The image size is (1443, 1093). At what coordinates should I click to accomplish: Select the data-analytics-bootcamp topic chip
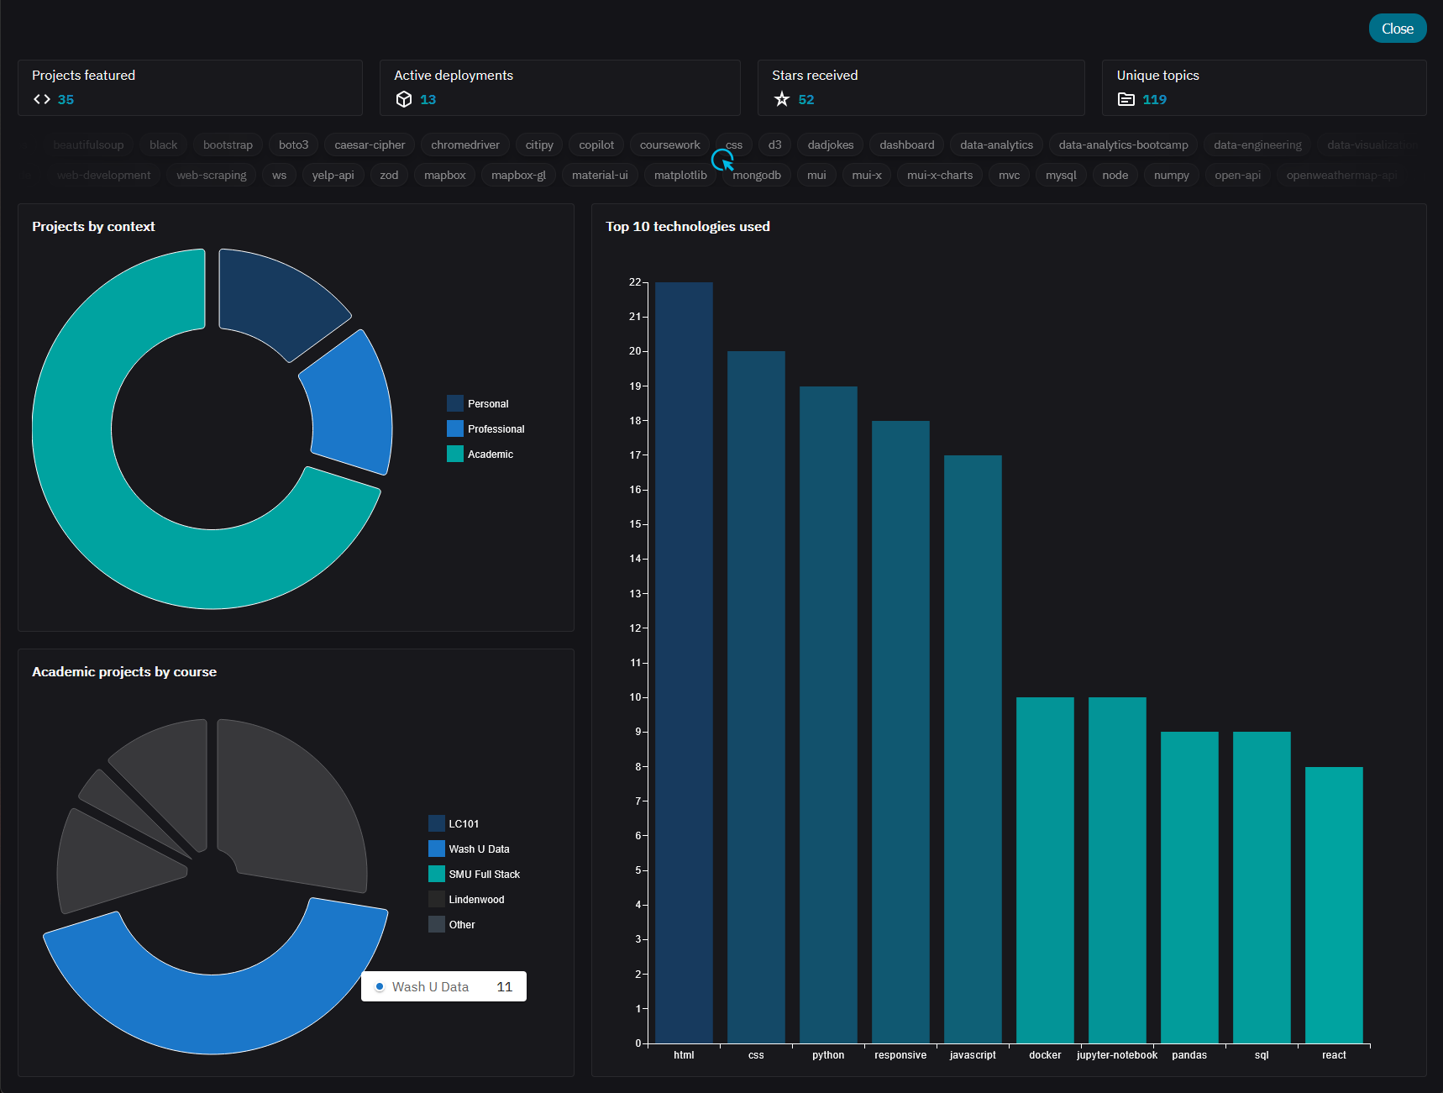click(x=1123, y=145)
